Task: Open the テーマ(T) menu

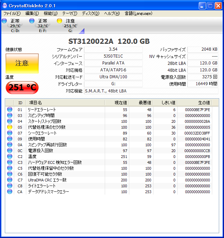Action: pyautogui.click(x=70, y=13)
